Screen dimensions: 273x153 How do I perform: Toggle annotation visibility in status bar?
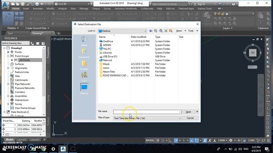205,140
